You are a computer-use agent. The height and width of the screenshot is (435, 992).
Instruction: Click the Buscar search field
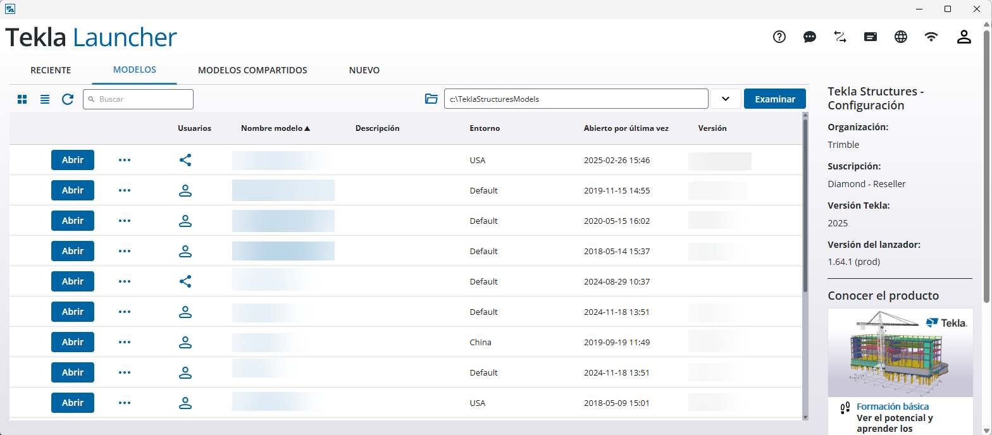click(138, 99)
